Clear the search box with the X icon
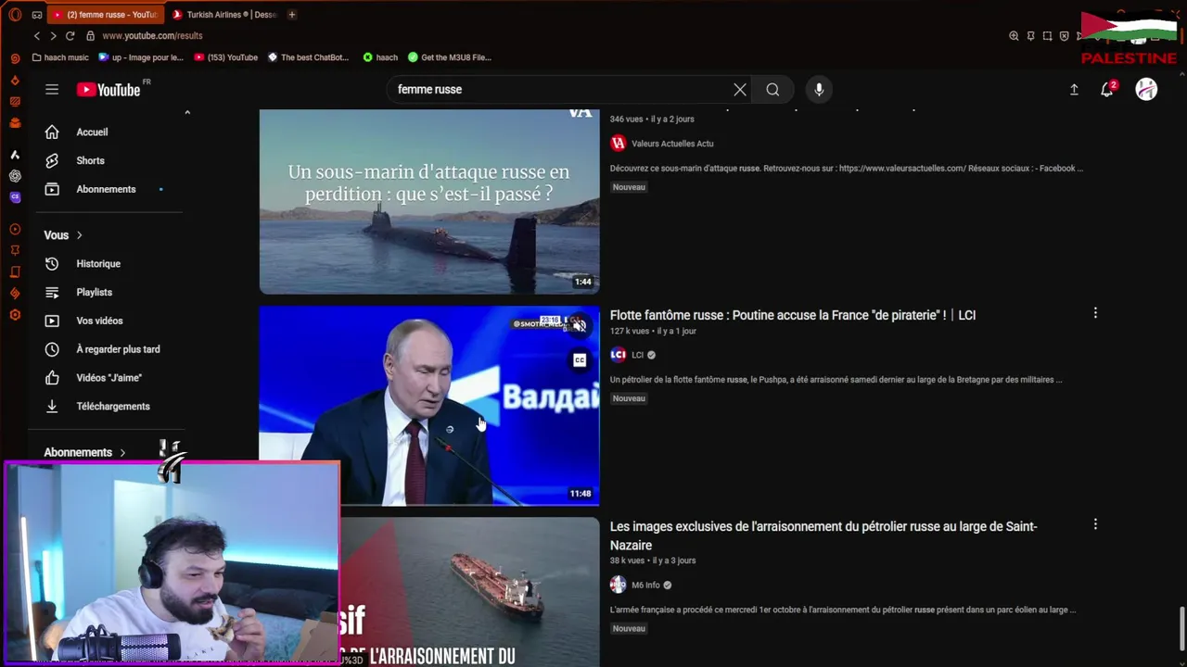This screenshot has width=1187, height=667. point(739,89)
